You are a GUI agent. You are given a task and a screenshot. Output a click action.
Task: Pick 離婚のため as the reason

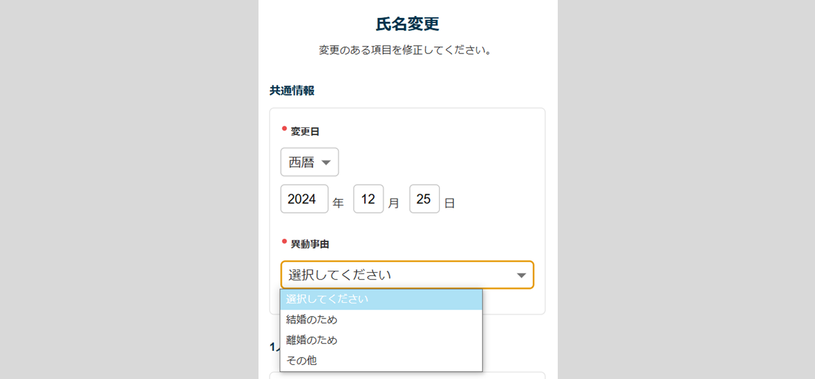(x=381, y=340)
